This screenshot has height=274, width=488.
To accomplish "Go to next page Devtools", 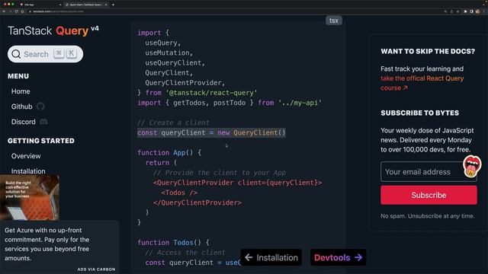I will pyautogui.click(x=338, y=257).
